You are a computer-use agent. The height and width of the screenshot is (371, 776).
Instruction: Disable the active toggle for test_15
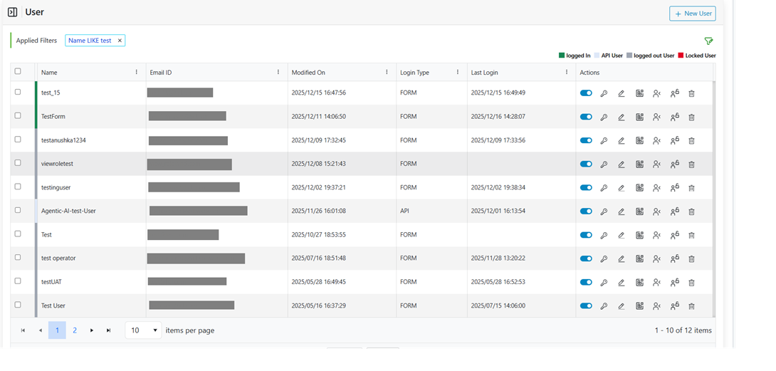coord(586,93)
